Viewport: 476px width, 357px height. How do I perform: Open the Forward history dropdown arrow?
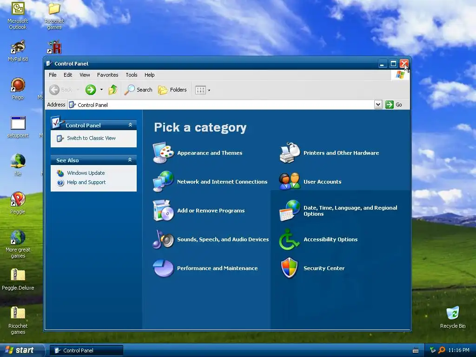pyautogui.click(x=101, y=90)
